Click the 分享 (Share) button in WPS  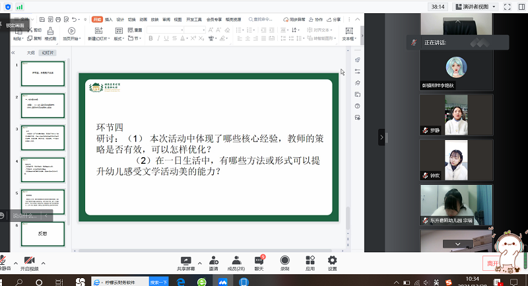pyautogui.click(x=335, y=20)
